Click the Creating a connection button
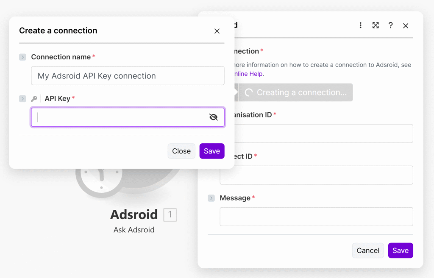 295,92
